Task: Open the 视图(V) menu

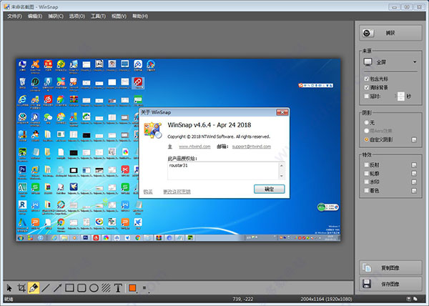Action: point(119,16)
